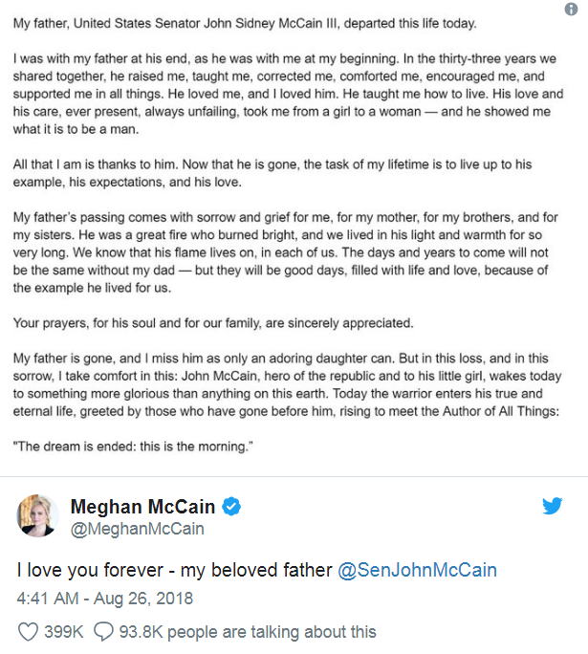The image size is (588, 654).
Task: Open the @MeghanMcCain handle link
Action: 138,529
